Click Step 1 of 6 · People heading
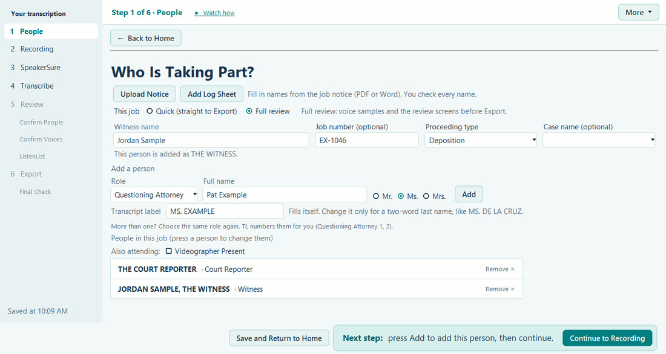The width and height of the screenshot is (666, 354). (147, 13)
